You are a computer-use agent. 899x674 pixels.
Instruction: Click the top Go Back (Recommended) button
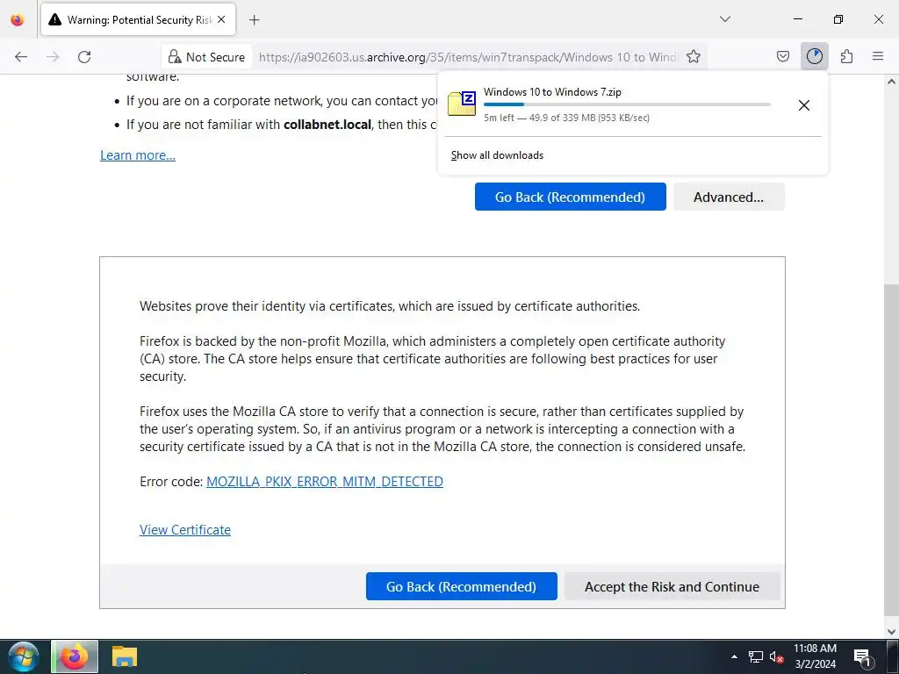pos(570,197)
